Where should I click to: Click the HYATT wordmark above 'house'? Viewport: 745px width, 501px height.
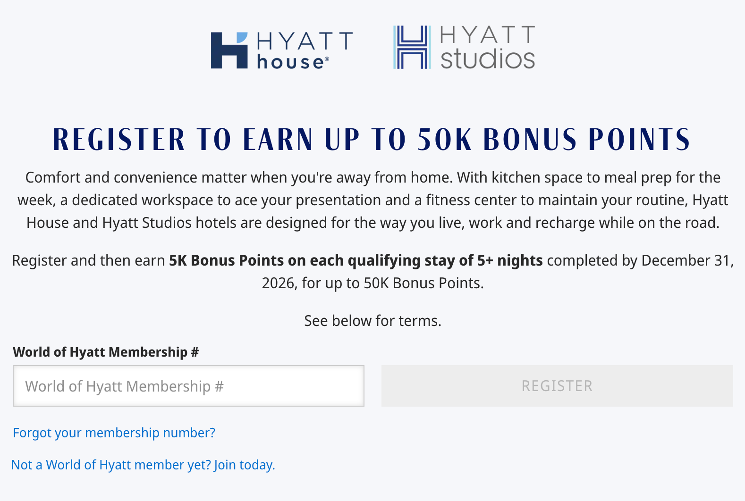tap(305, 42)
